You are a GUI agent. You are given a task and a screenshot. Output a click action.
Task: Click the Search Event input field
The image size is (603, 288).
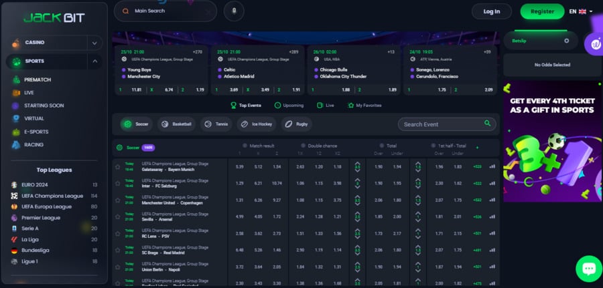[x=447, y=124]
